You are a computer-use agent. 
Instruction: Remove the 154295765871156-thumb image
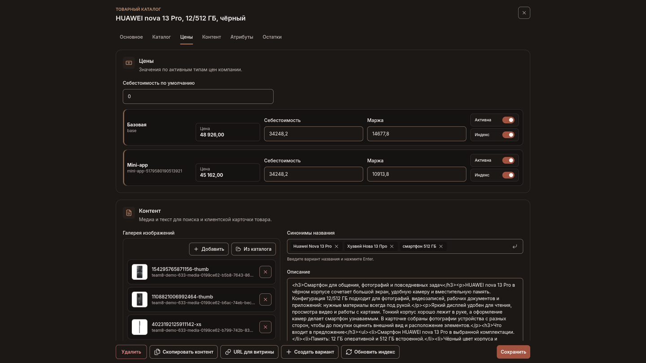tap(265, 272)
